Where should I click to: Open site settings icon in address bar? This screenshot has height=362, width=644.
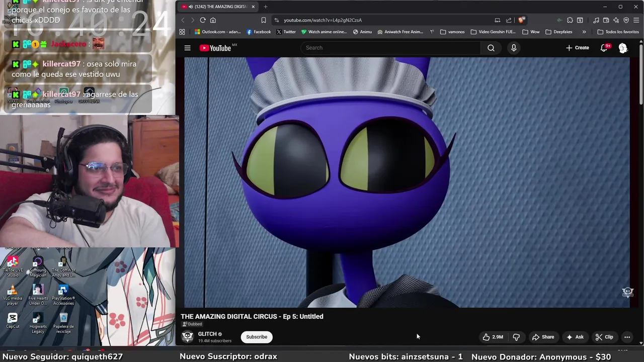[x=276, y=20]
